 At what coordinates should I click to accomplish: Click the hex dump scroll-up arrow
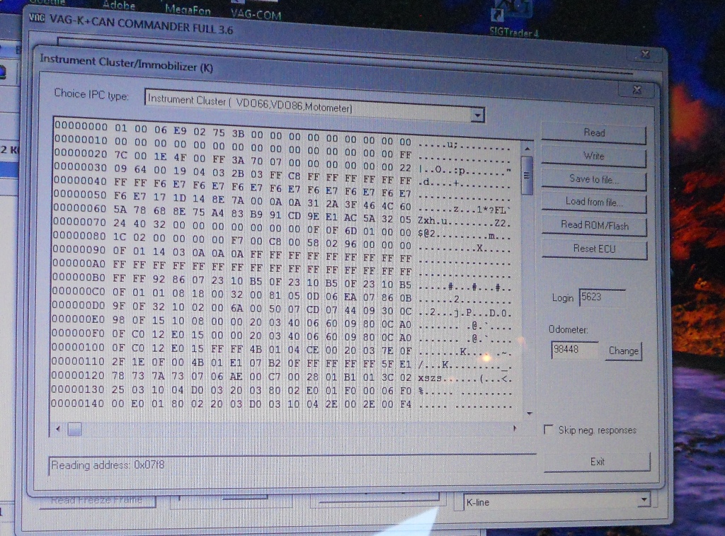(x=527, y=149)
